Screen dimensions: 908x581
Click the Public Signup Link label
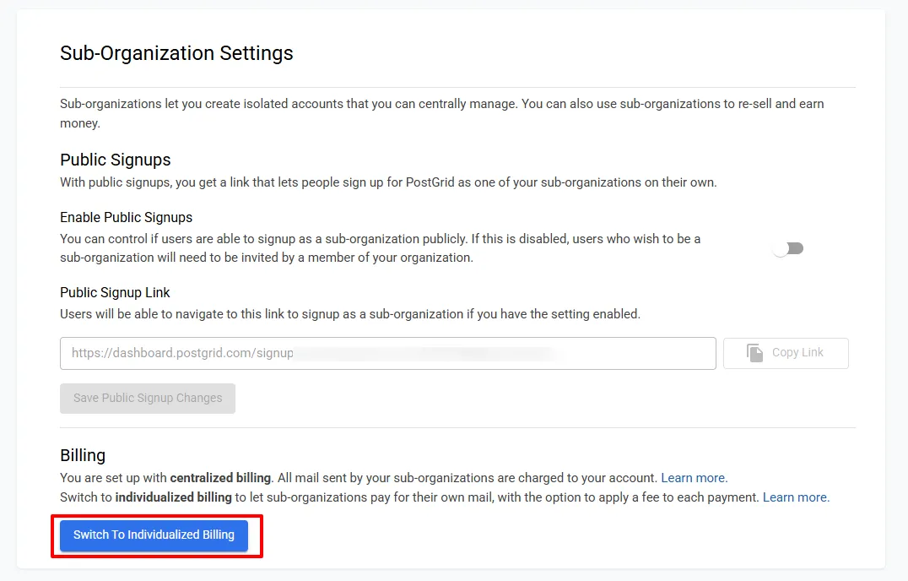[115, 292]
